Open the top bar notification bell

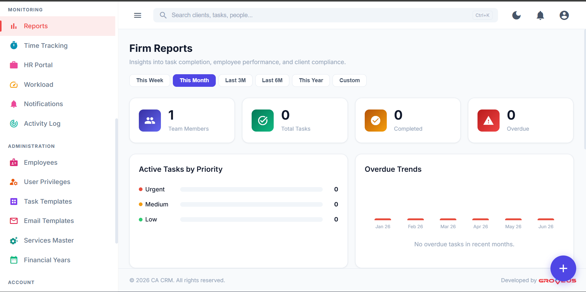coord(540,15)
